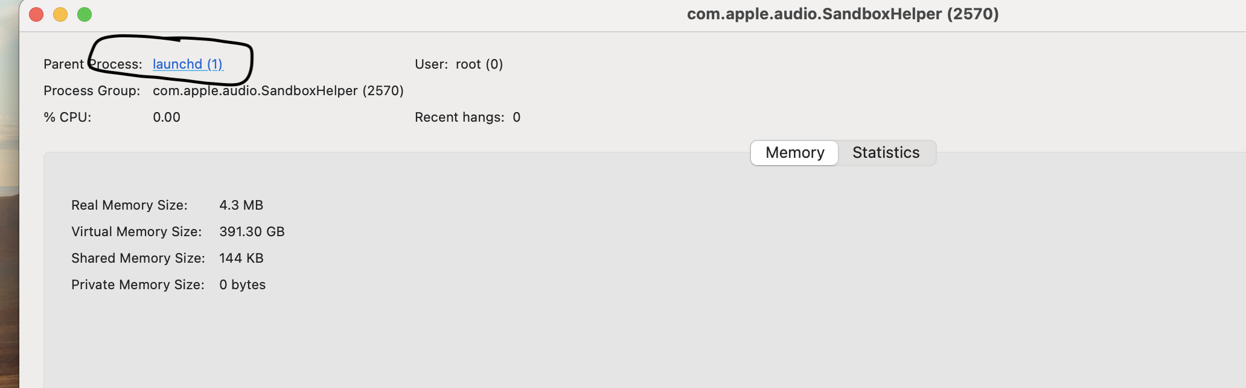Click the Recent hangs count
The width and height of the screenshot is (1246, 388).
tap(517, 117)
